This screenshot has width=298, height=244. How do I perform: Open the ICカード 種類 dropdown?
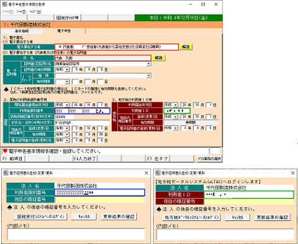coord(148,76)
